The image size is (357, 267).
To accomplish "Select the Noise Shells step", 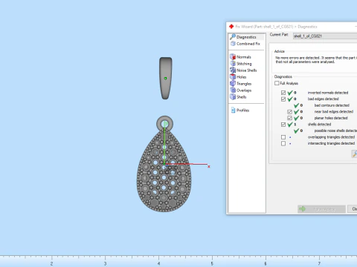I will (243, 70).
